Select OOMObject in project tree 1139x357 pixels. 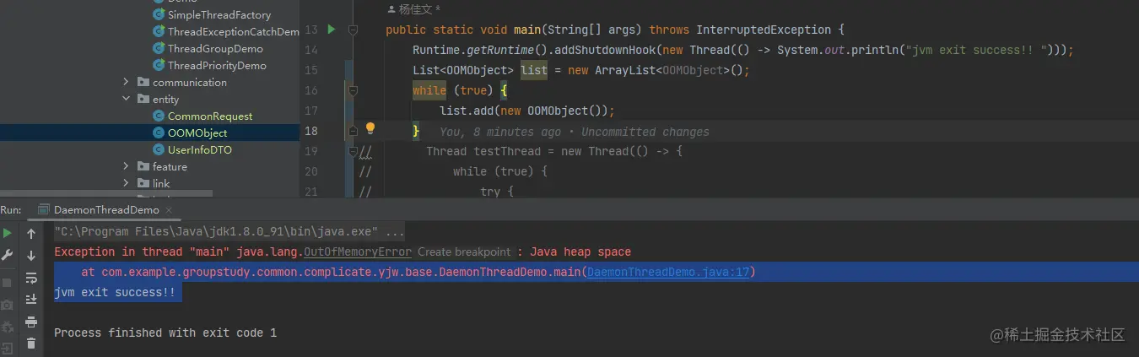click(197, 133)
